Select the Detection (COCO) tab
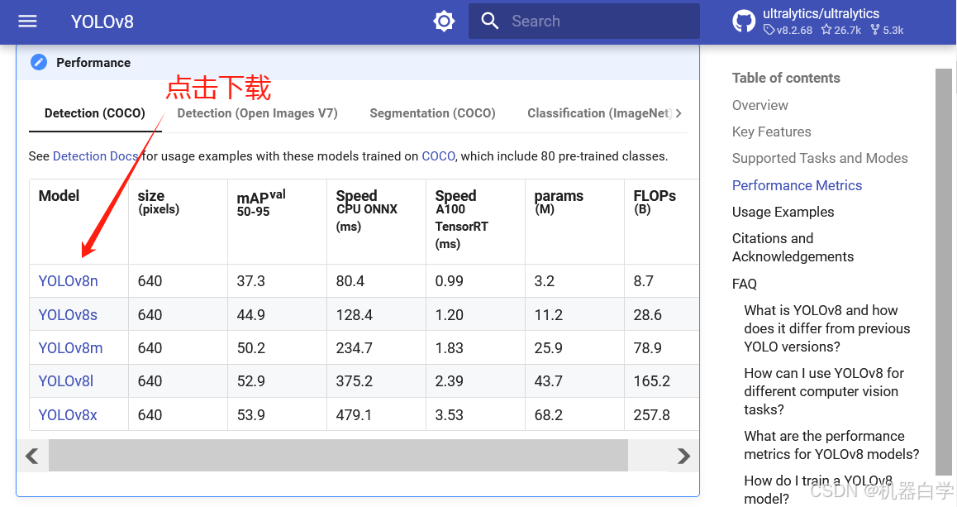Screen dimensions: 957x507 tap(94, 113)
